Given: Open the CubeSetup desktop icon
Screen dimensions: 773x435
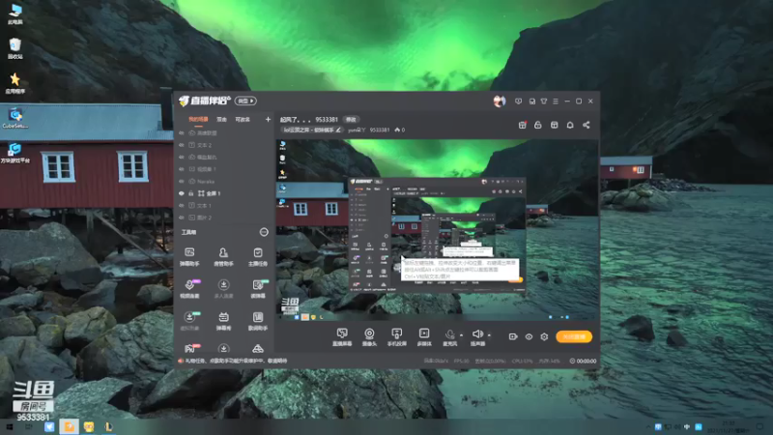Looking at the screenshot, I should (15, 118).
